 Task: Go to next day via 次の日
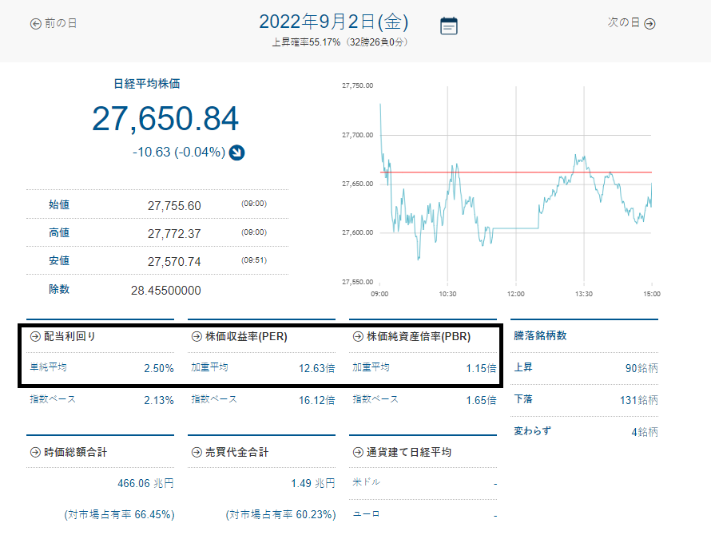click(x=632, y=23)
